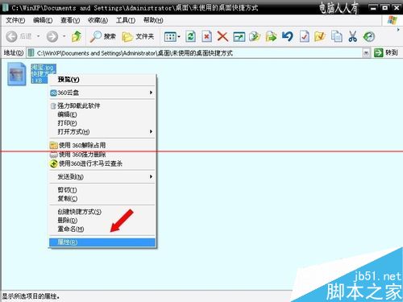Viewport: 403px width, 302px height.
Task: Click the 转到 Go button
Action: pos(385,52)
